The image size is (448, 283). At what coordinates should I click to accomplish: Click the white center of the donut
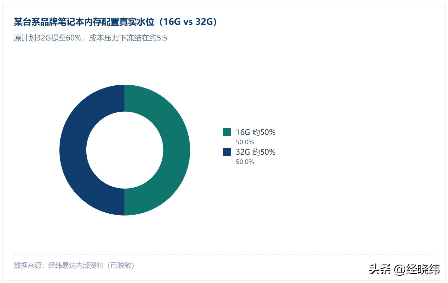coord(125,150)
